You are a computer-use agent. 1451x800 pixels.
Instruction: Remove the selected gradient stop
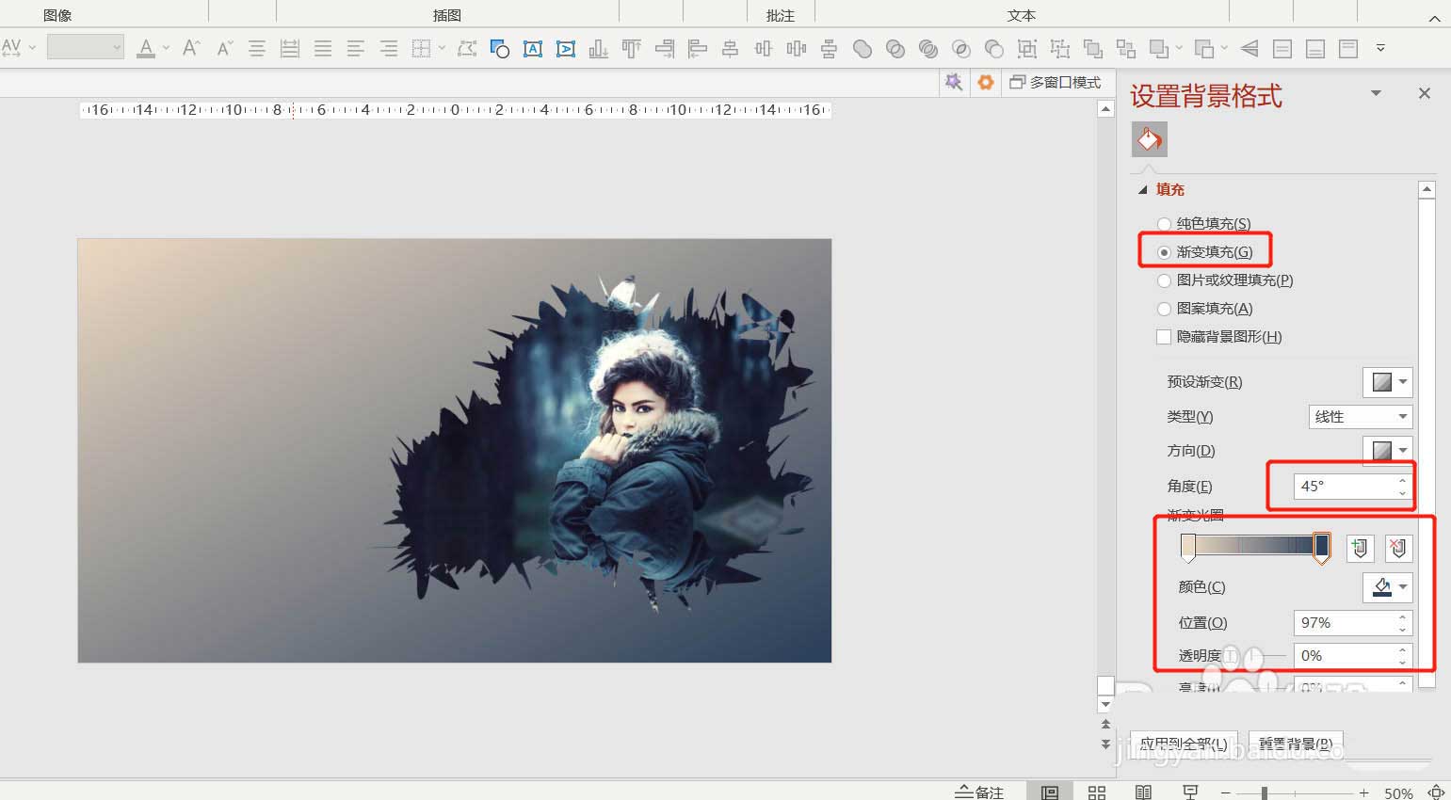1398,549
